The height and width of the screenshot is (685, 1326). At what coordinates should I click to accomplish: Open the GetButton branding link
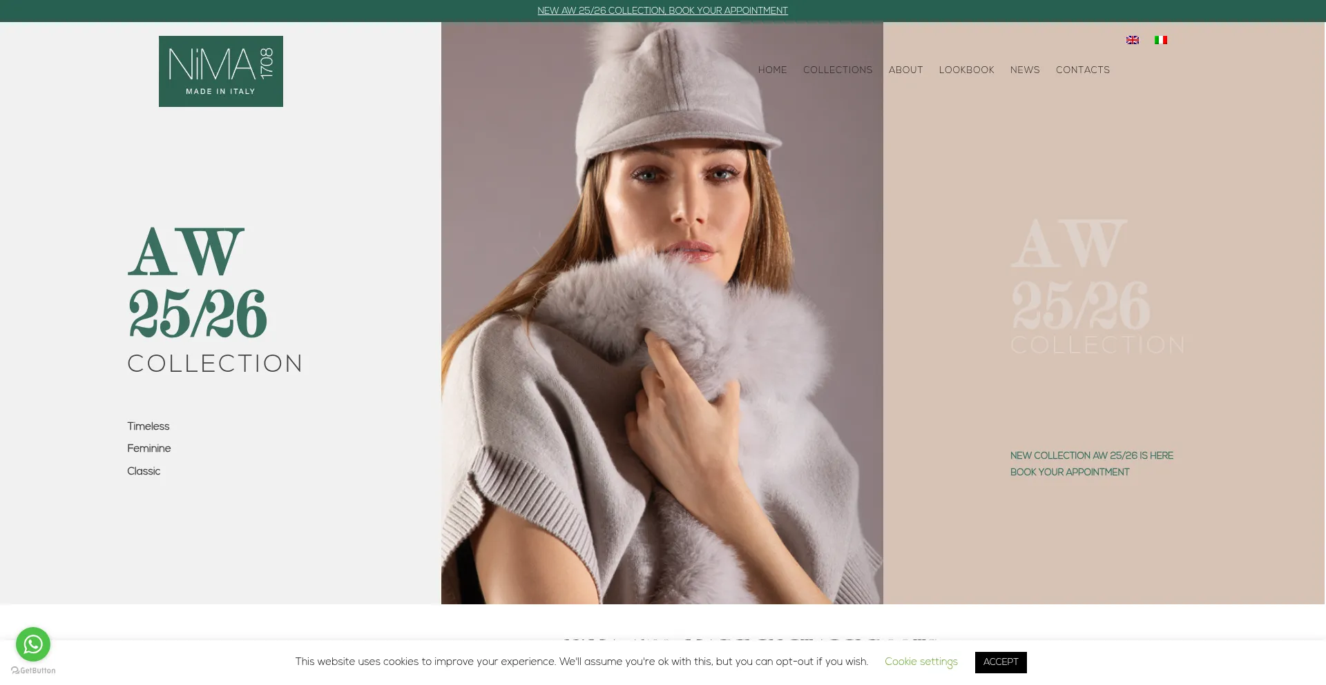point(33,671)
